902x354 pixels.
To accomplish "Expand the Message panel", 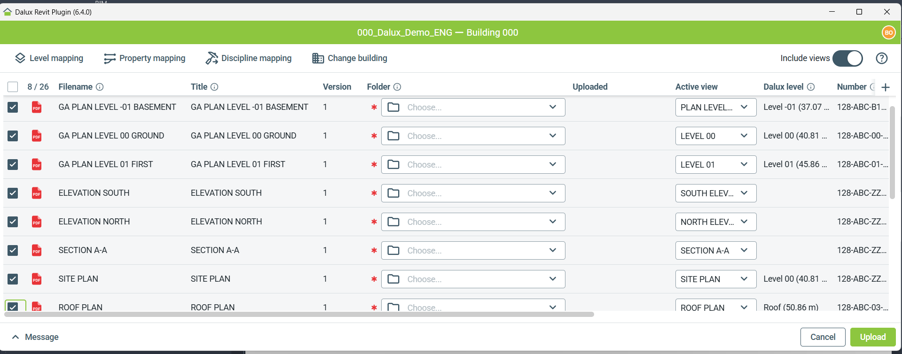I will [x=35, y=337].
